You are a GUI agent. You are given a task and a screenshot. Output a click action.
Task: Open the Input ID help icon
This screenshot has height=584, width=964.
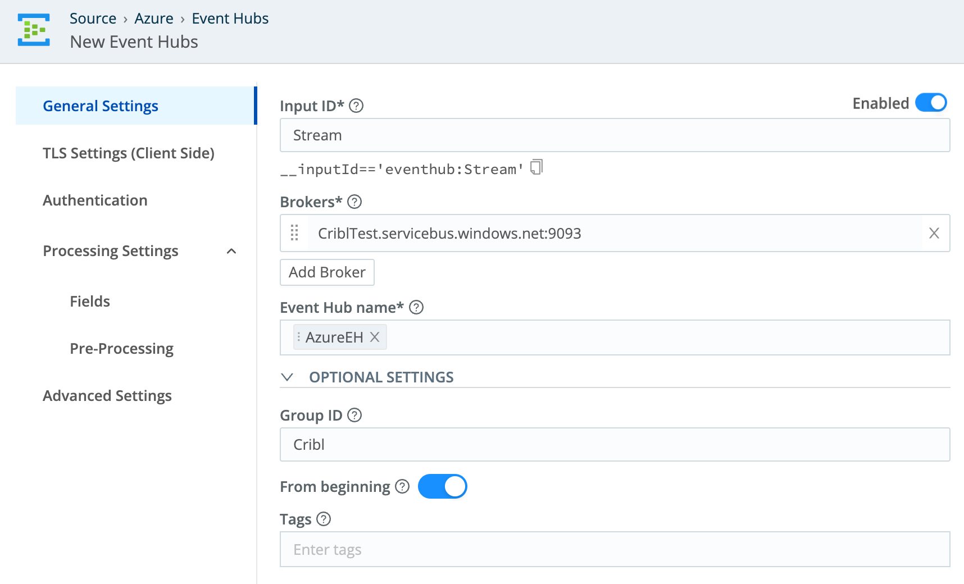coord(356,106)
